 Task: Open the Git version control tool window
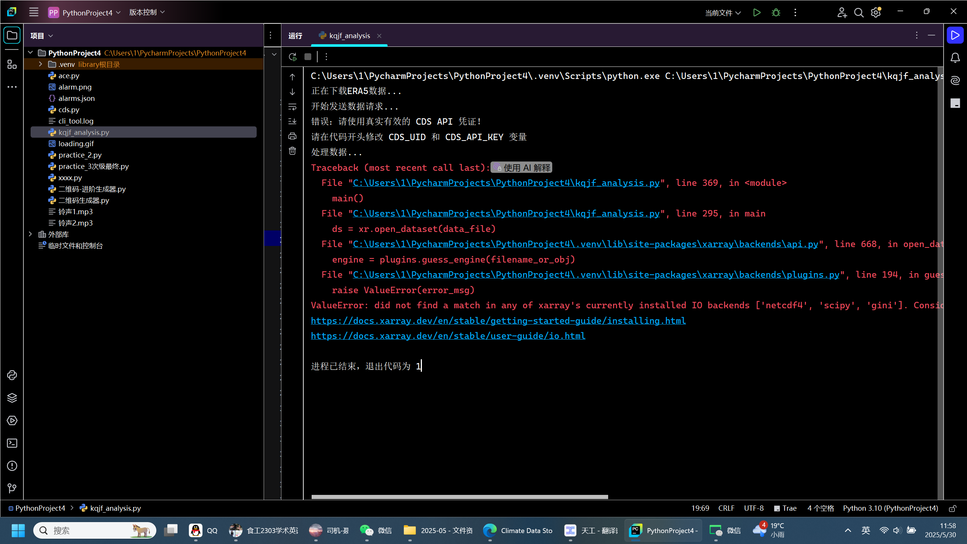point(12,488)
